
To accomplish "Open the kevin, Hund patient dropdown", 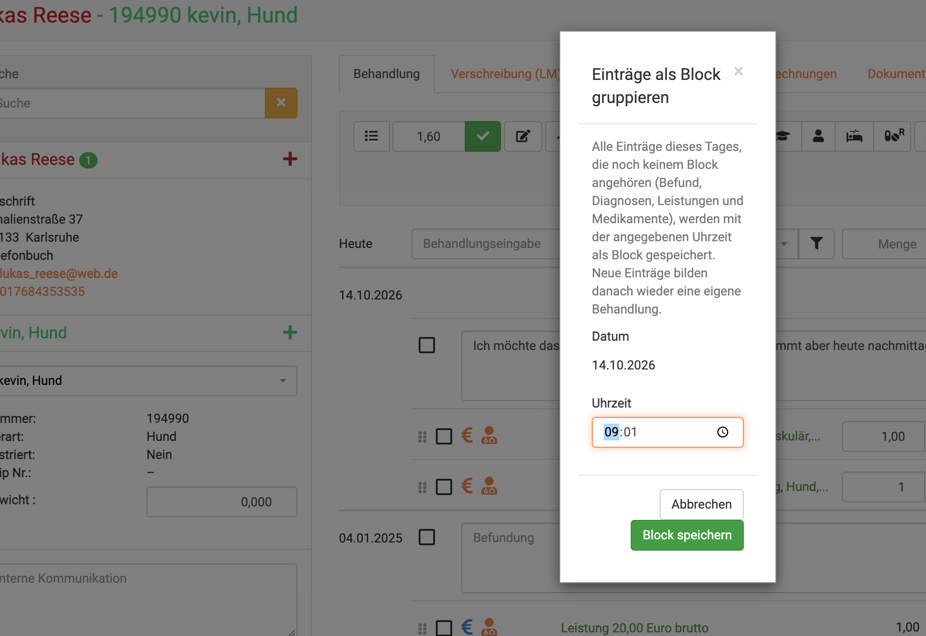I will coord(148,381).
